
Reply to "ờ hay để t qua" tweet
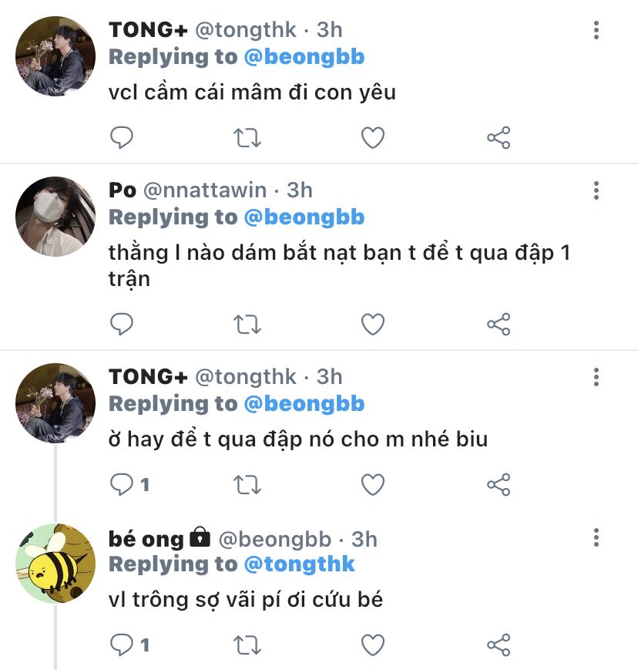tap(122, 484)
